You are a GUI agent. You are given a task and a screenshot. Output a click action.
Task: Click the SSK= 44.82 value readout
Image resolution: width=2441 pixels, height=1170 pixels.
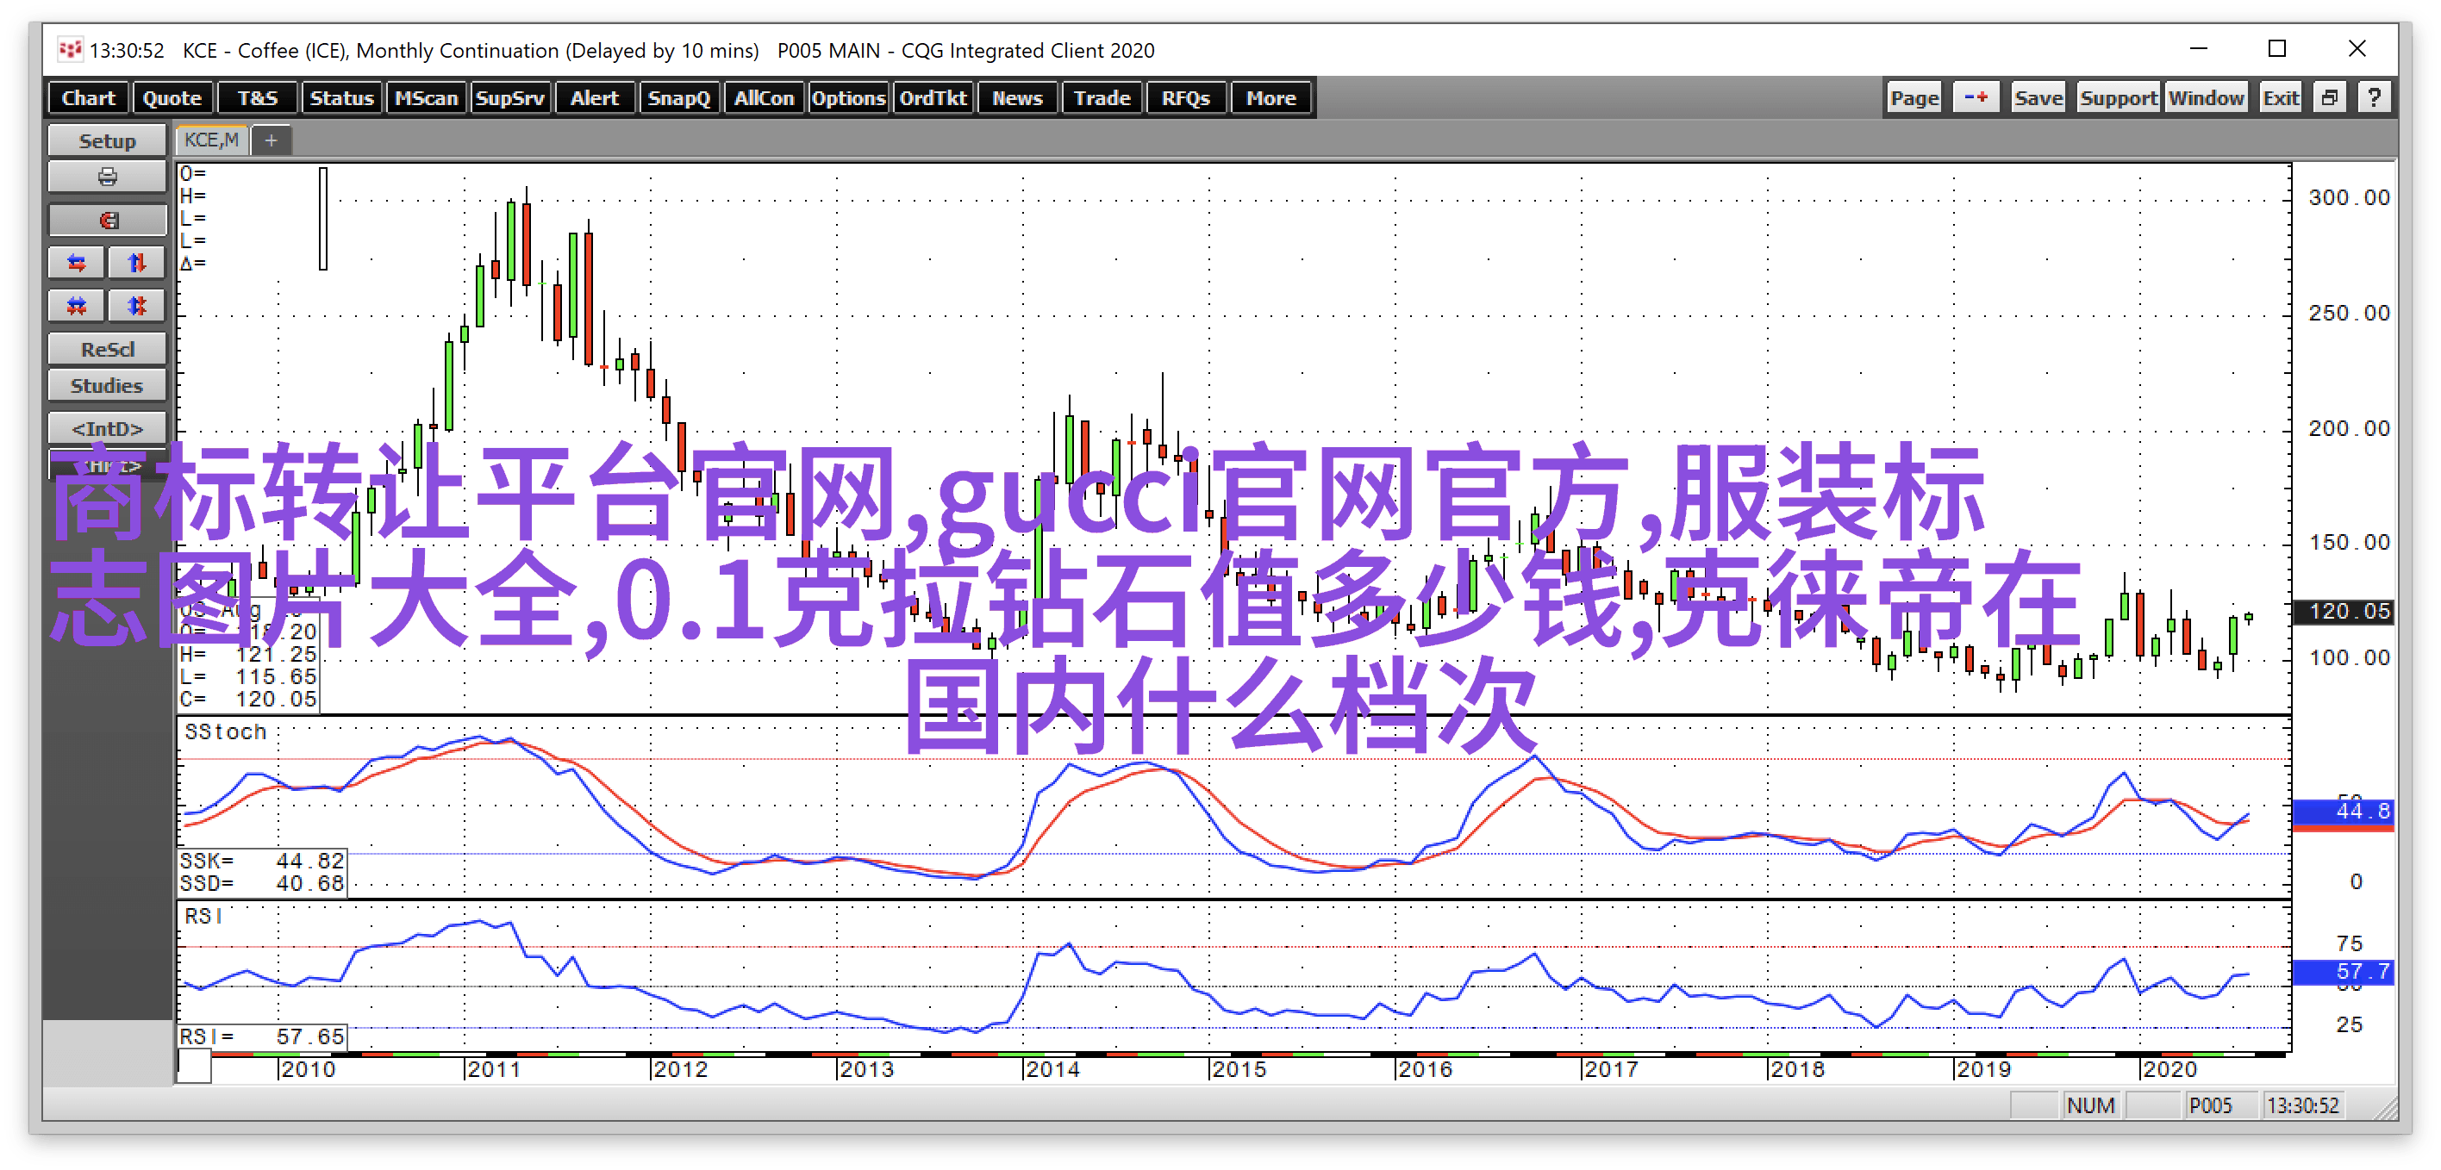click(x=261, y=860)
